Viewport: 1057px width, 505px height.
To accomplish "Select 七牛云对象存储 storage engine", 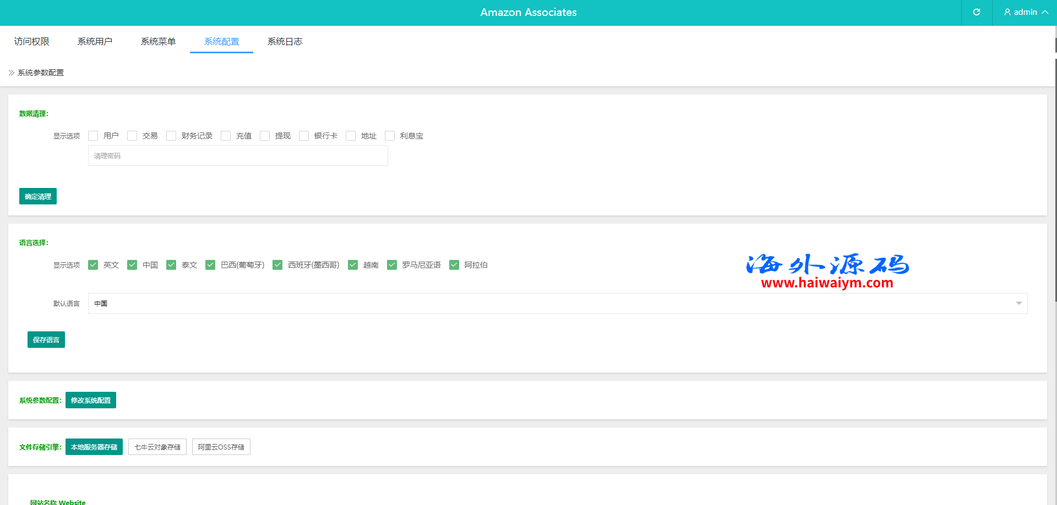I will (x=157, y=447).
